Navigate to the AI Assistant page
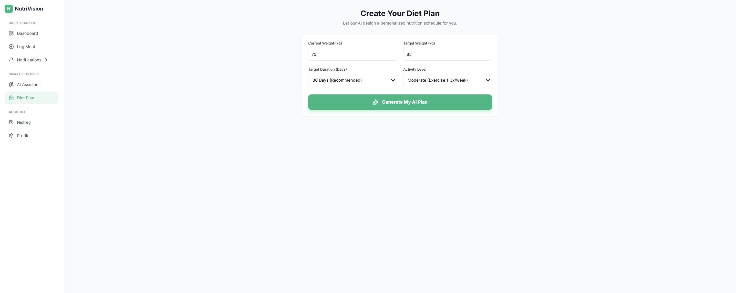 coord(28,84)
